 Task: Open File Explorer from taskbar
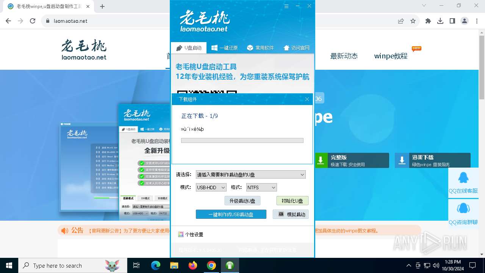tap(174, 265)
